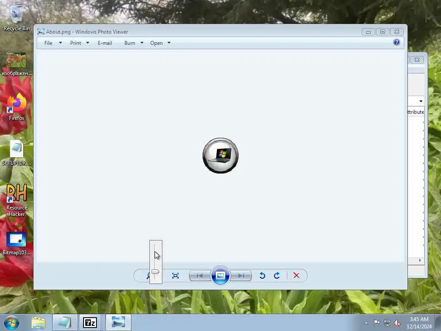Open the Burn menu

[x=130, y=43]
